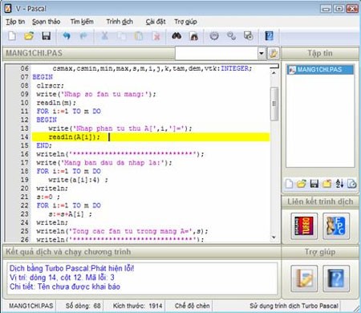Click 'Kích thước: 1914' in the status bar
The width and height of the screenshot is (361, 313).
coord(137,306)
